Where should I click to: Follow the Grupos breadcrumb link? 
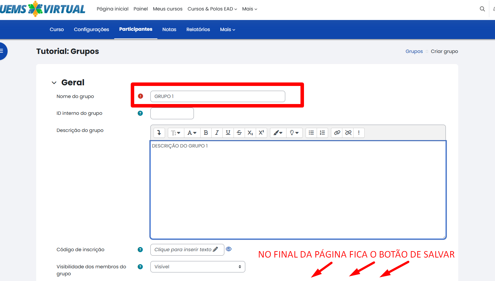tap(414, 51)
